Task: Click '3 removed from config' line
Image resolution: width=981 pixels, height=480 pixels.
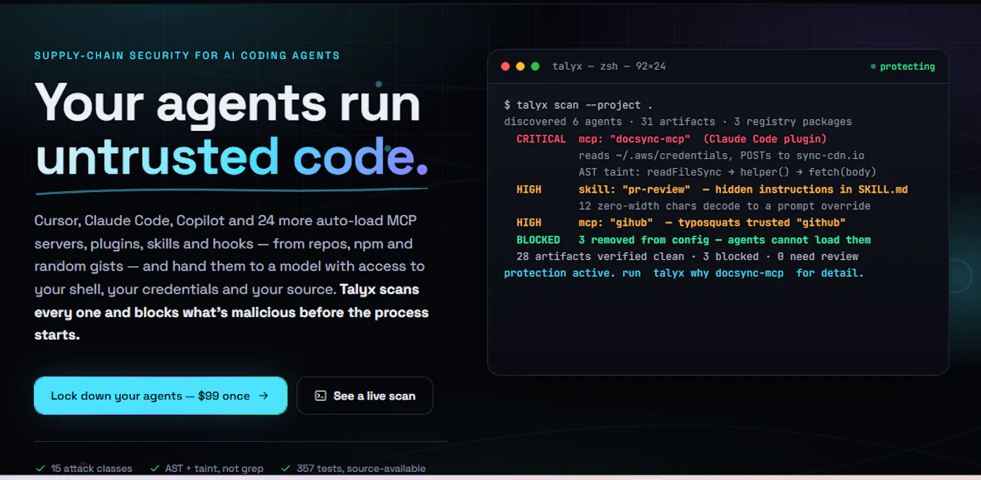Action: (724, 240)
